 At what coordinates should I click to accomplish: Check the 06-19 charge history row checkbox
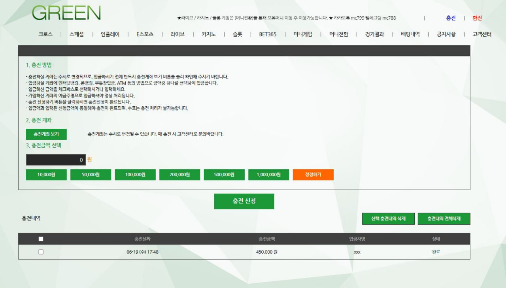click(x=41, y=252)
